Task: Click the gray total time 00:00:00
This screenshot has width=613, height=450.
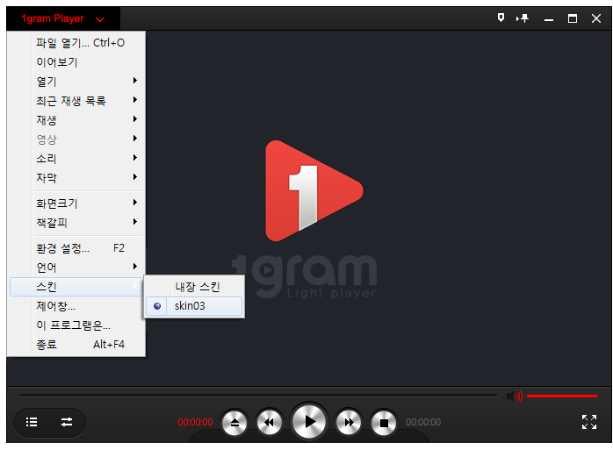Action: pos(423,422)
